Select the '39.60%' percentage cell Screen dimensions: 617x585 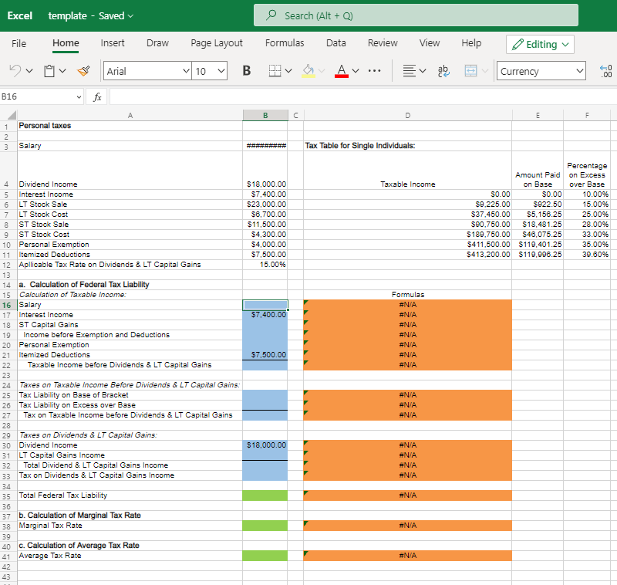pyautogui.click(x=587, y=255)
